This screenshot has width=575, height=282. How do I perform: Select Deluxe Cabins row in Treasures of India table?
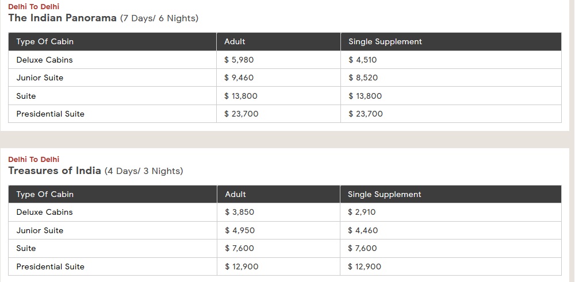(x=44, y=212)
